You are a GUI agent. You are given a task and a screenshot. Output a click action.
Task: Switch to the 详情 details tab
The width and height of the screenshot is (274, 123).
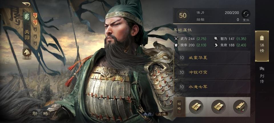[x=262, y=46]
